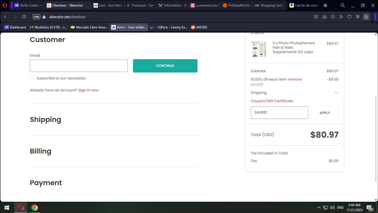The height and width of the screenshot is (213, 378).
Task: Open the user profile icon
Action: pos(366,17)
